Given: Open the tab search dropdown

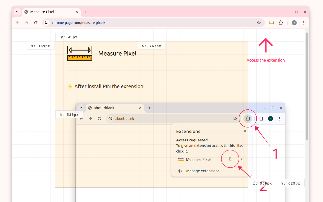Looking at the screenshot, I should point(17,12).
